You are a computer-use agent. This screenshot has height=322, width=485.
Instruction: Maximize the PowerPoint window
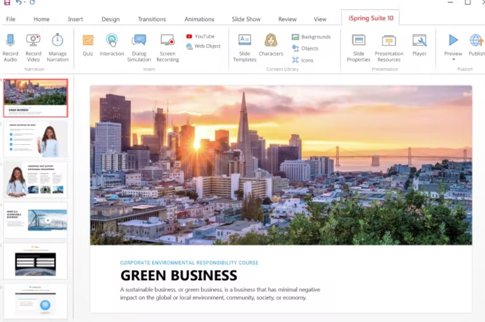coord(468,3)
